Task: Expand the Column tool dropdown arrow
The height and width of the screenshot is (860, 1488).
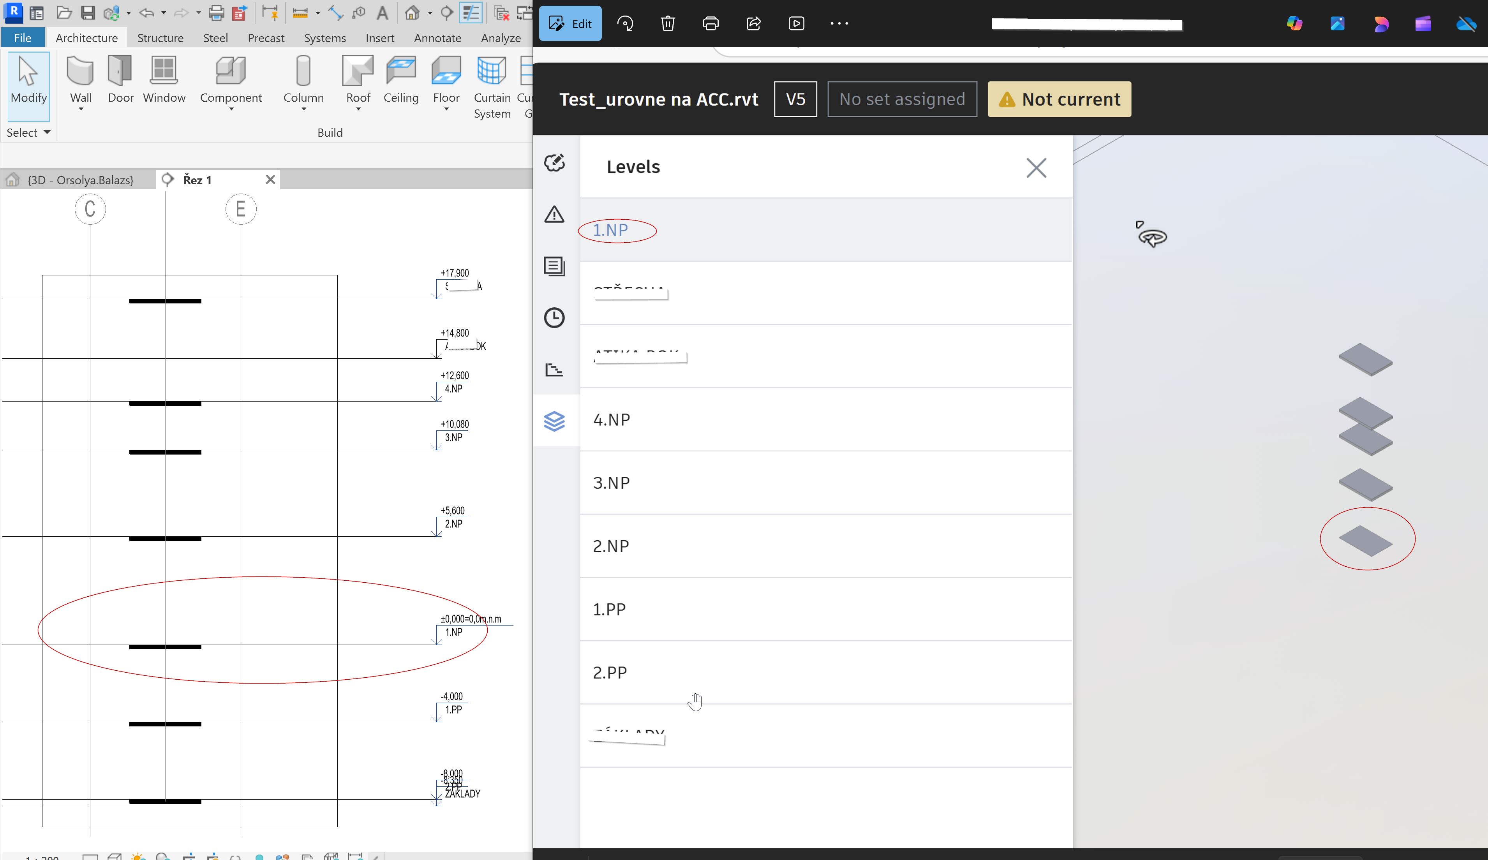Action: click(x=303, y=109)
